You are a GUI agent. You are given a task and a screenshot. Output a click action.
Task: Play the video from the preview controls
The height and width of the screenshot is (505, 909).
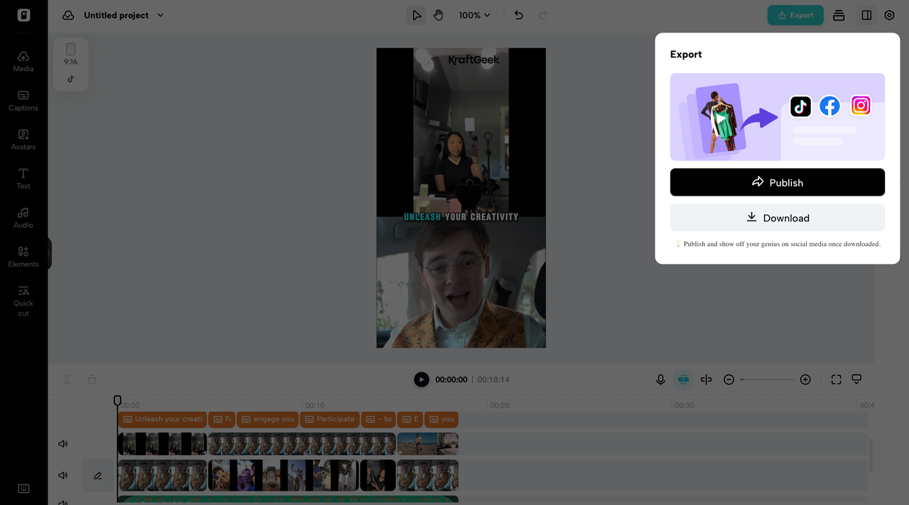click(x=421, y=379)
